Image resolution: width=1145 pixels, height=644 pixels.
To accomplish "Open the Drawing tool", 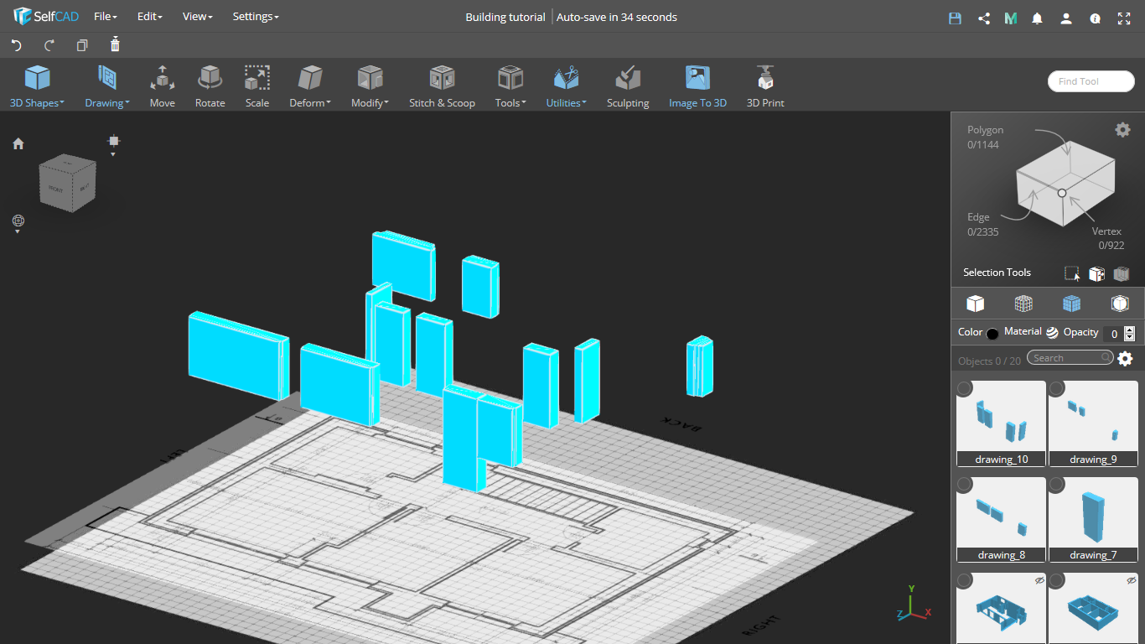I will pos(106,87).
